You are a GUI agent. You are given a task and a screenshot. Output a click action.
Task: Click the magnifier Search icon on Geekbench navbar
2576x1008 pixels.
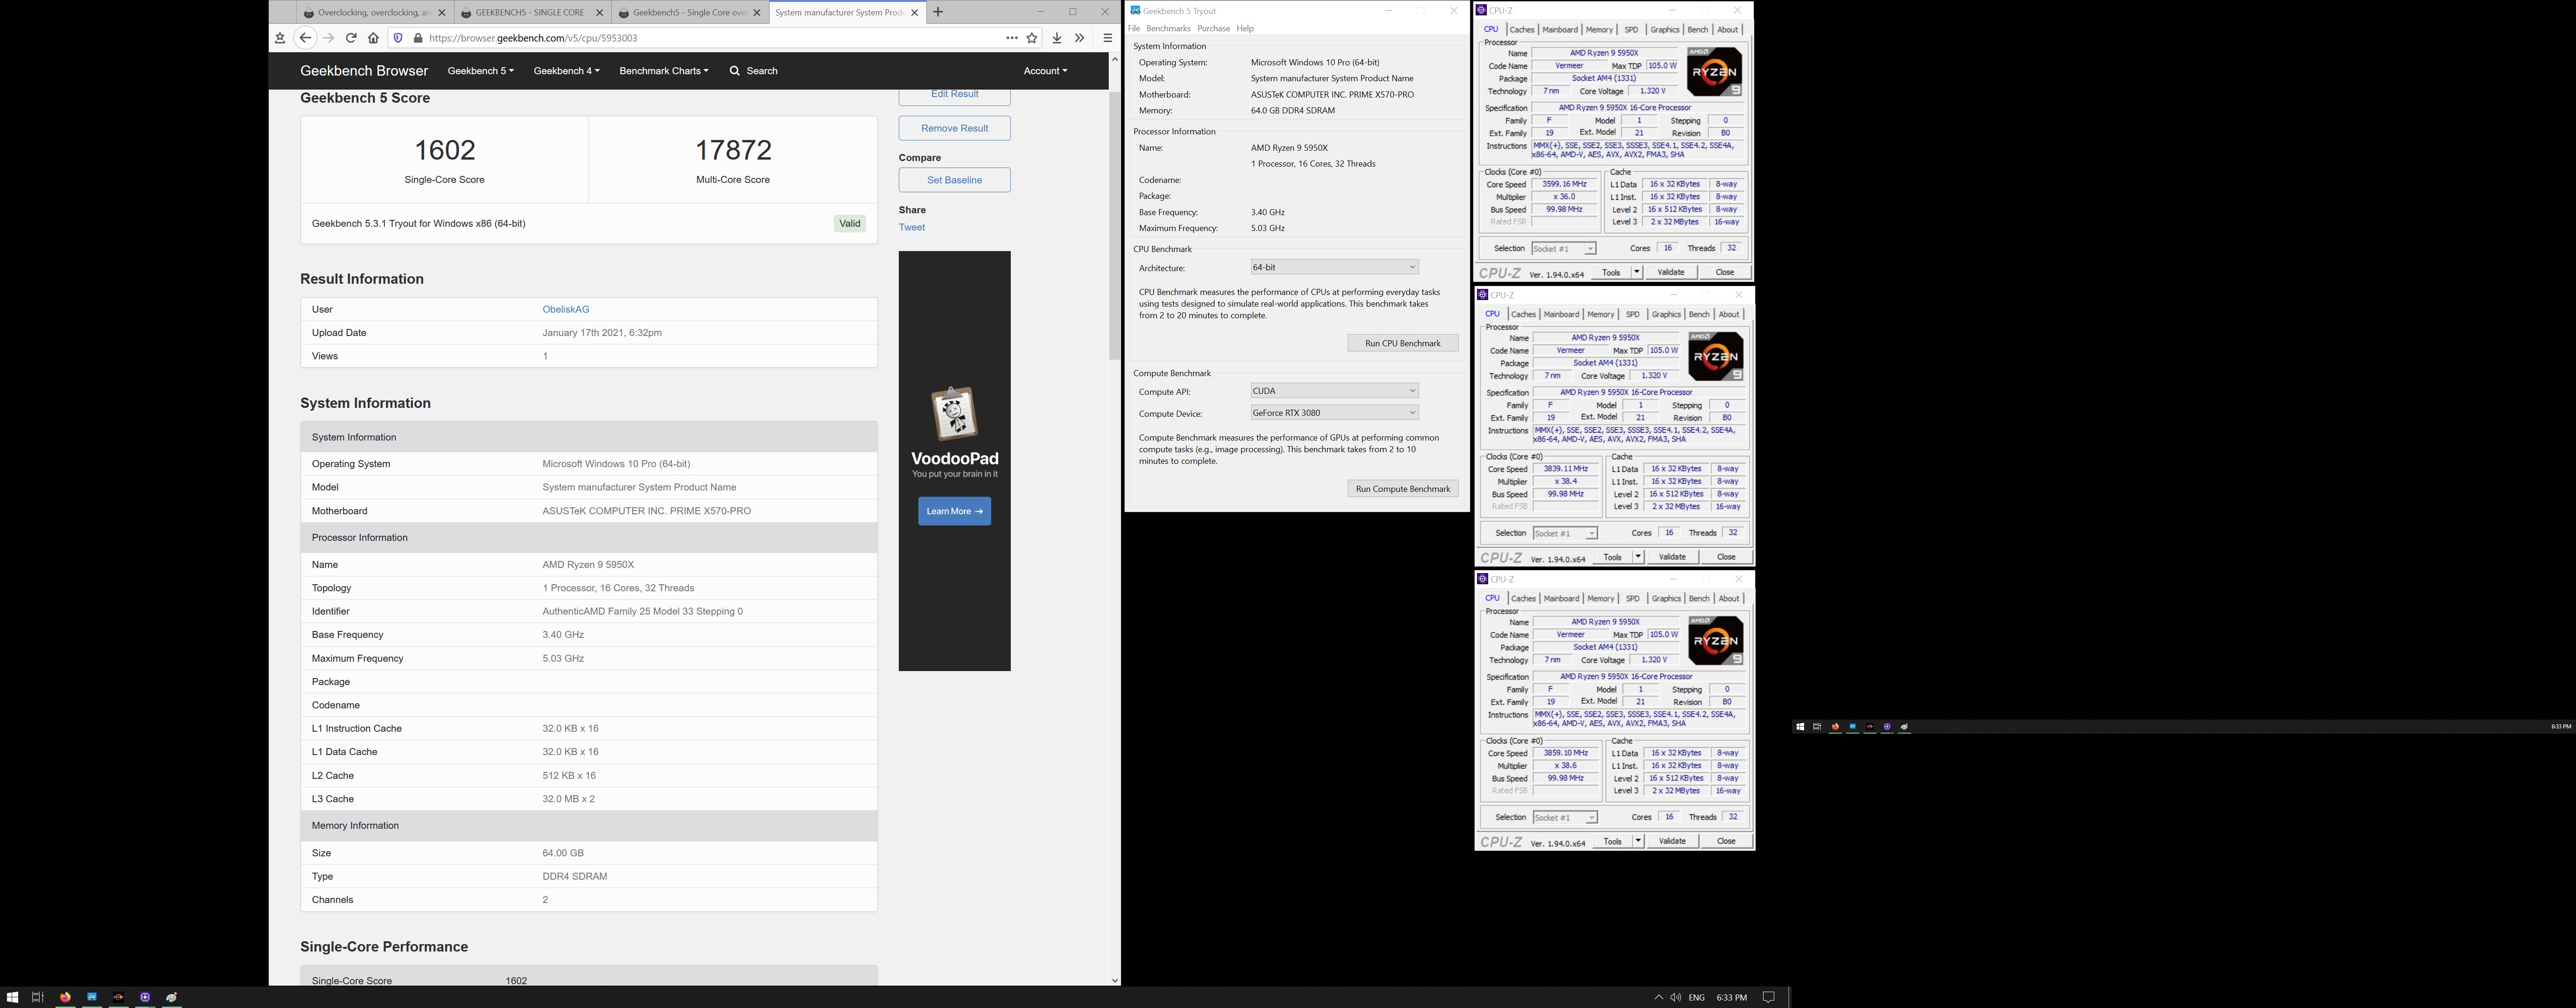click(735, 71)
